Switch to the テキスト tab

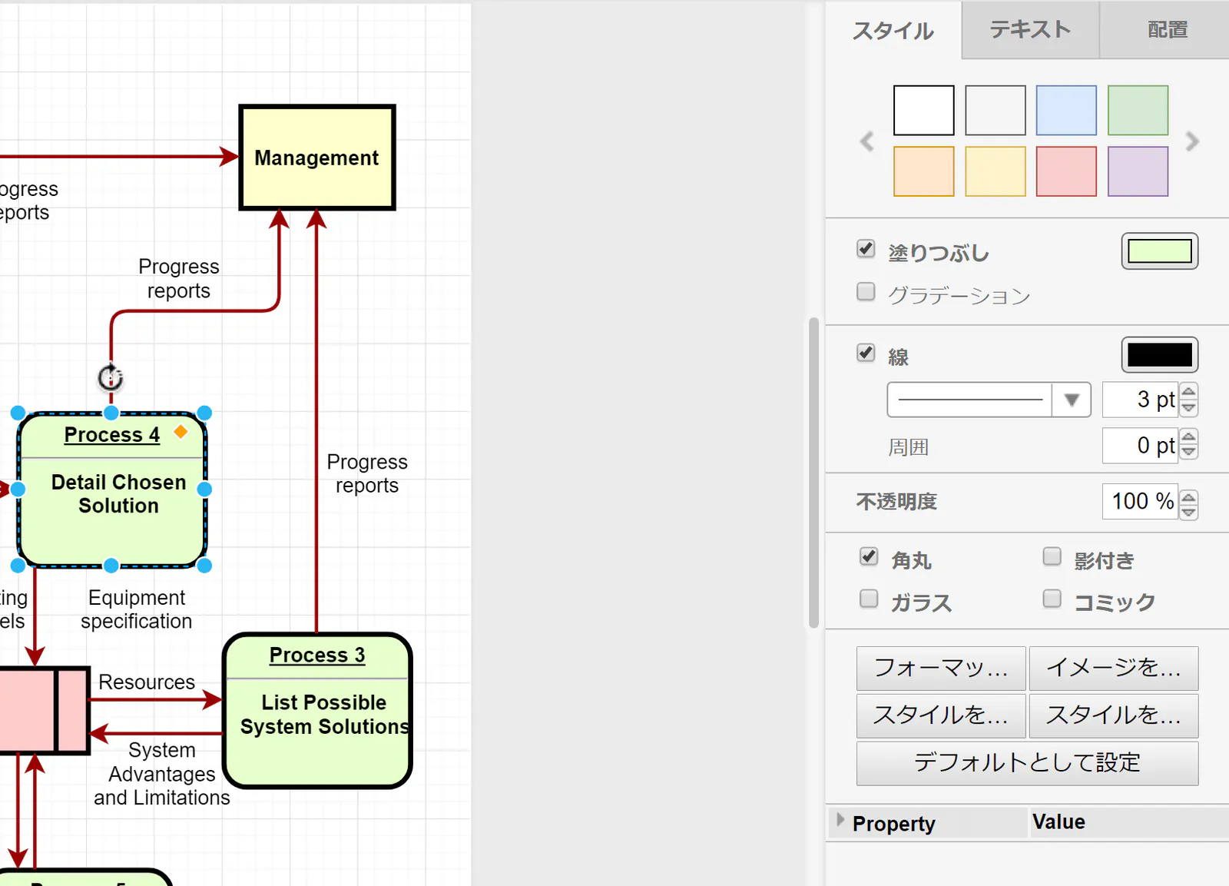pos(1030,29)
